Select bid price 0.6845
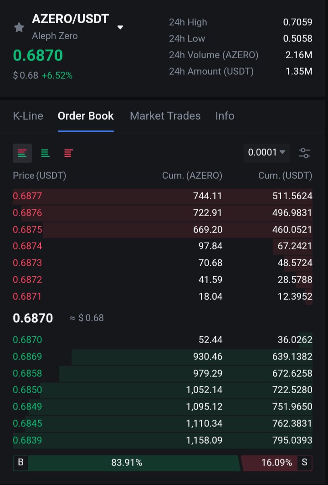Viewport: 328px width, 485px height. pyautogui.click(x=27, y=423)
